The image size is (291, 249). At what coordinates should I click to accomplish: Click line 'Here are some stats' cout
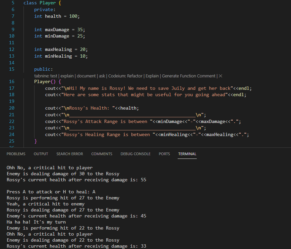point(146,95)
